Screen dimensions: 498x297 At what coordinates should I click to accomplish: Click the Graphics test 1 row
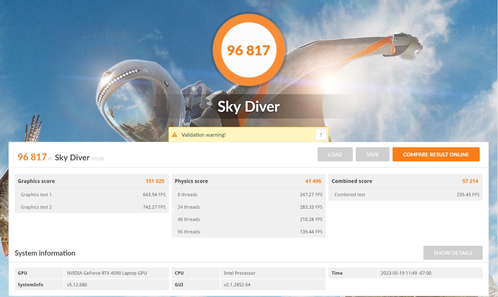[91, 195]
